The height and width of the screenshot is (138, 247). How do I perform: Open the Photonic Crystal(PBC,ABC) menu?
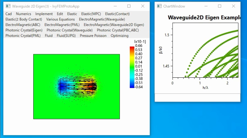click(x=118, y=30)
